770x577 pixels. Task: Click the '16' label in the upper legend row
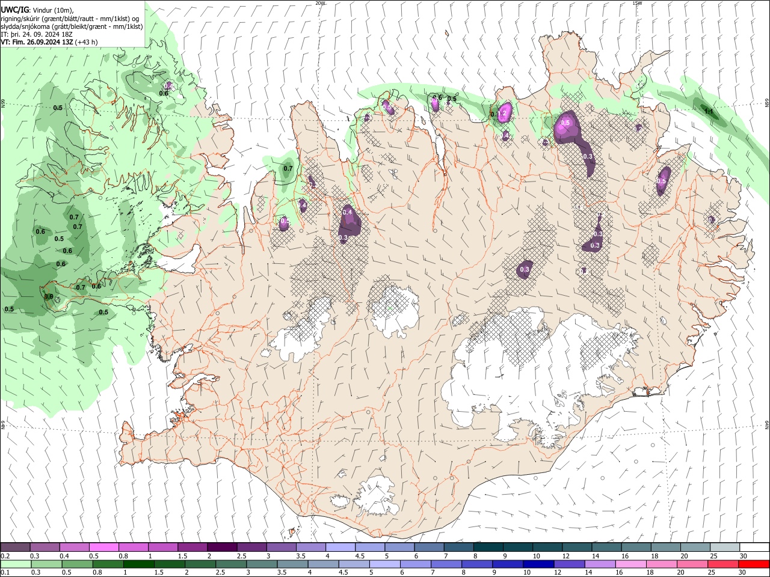click(626, 556)
